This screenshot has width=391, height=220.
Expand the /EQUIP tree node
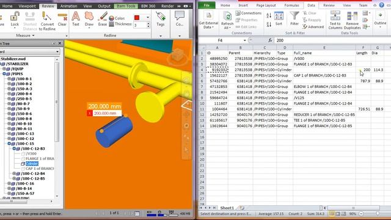(4, 68)
